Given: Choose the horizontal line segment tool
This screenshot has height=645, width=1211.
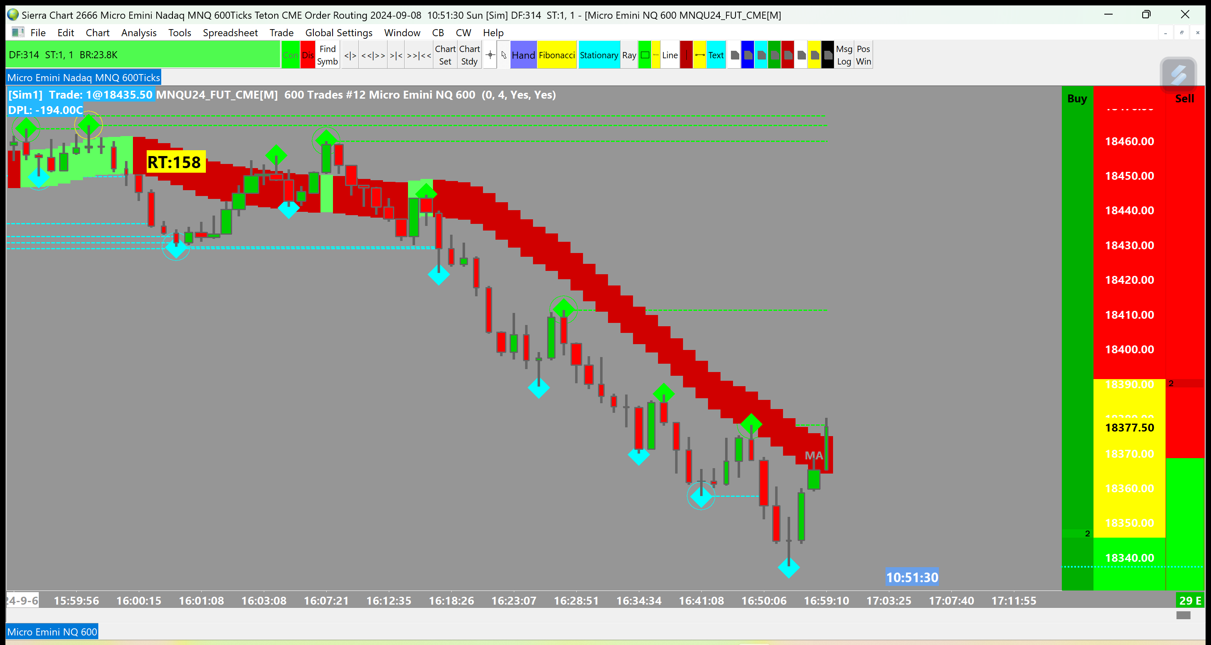Looking at the screenshot, I should tap(700, 55).
